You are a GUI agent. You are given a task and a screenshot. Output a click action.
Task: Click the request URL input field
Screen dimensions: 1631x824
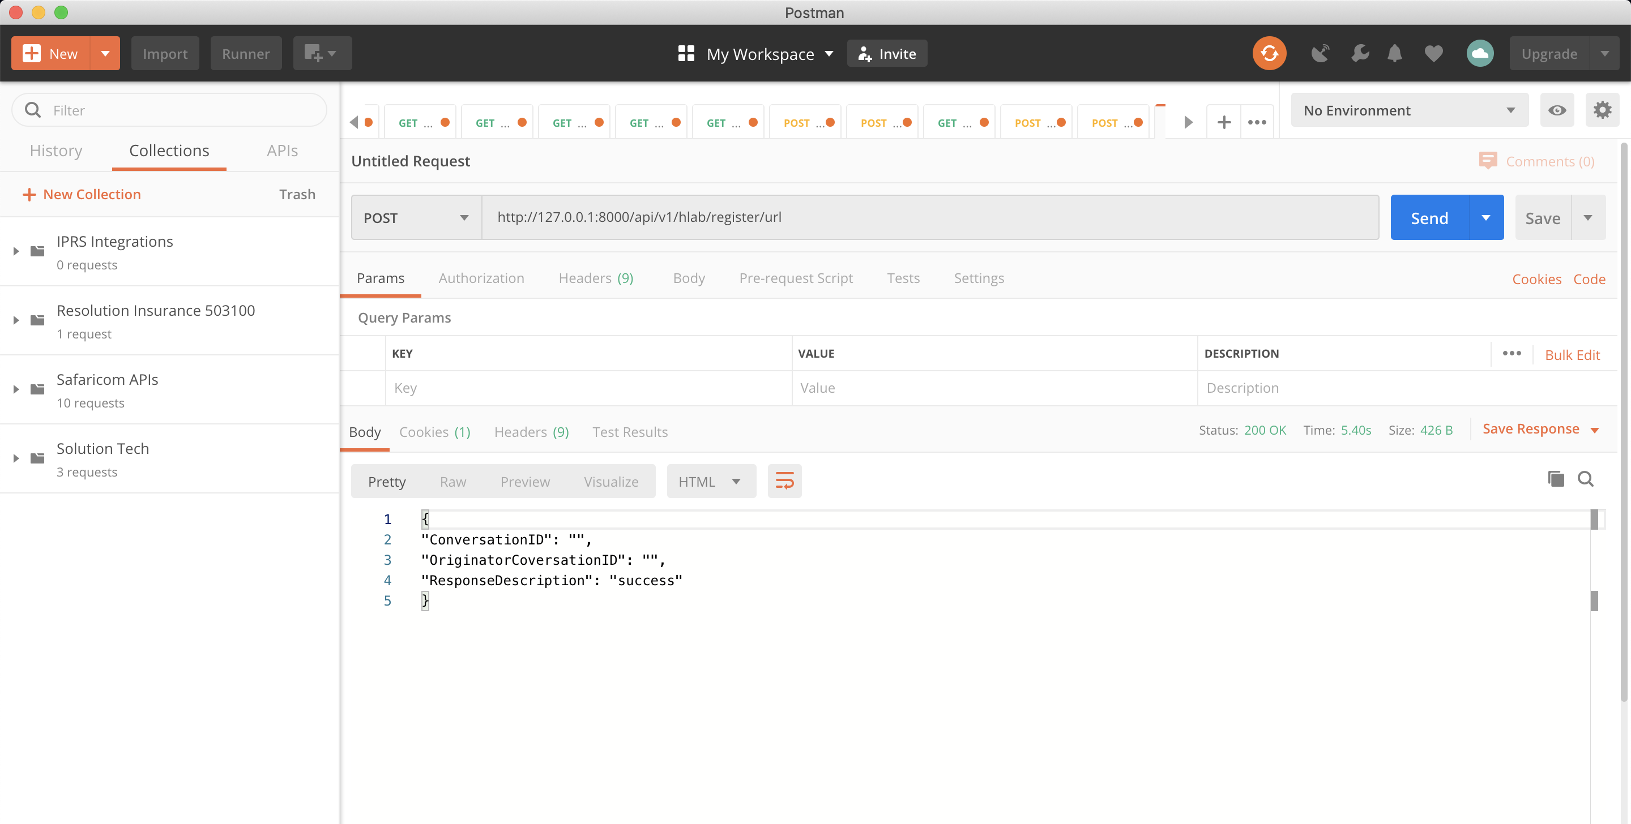click(x=930, y=217)
